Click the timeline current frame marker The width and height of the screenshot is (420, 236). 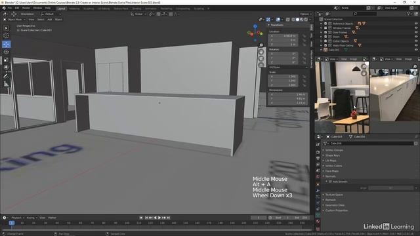(12, 223)
